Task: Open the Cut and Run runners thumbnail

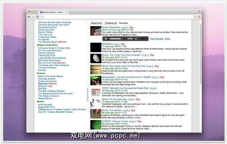Action: [96, 114]
